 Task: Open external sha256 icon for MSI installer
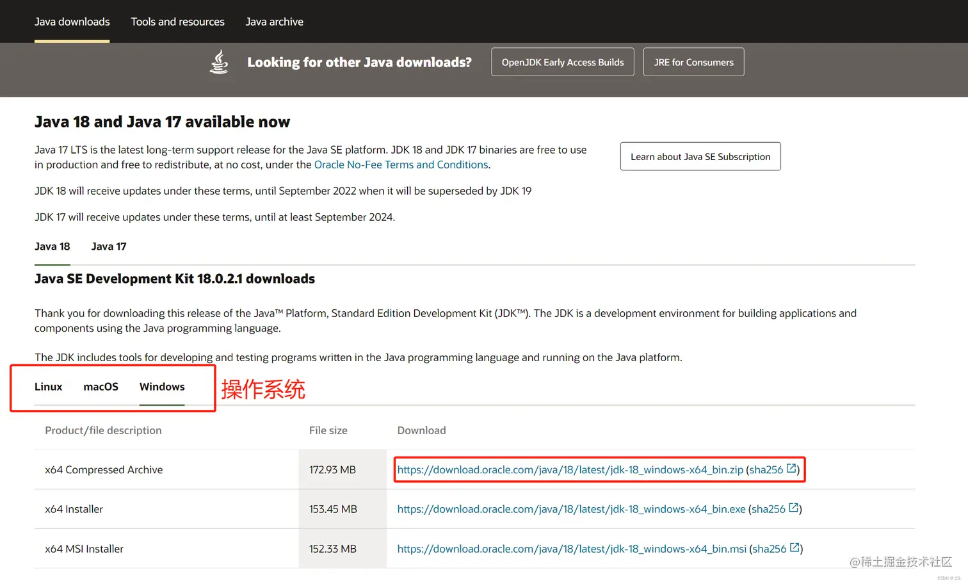coord(795,547)
